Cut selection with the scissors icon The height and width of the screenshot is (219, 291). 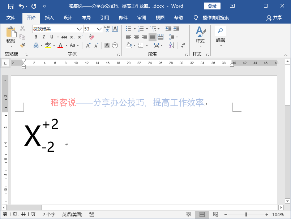[x=22, y=29]
